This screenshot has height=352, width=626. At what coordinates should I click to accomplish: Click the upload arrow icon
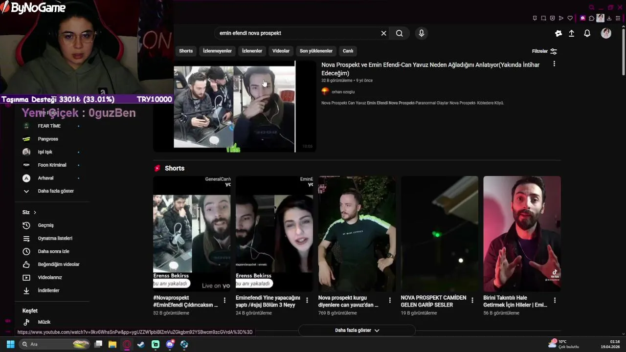(x=571, y=33)
